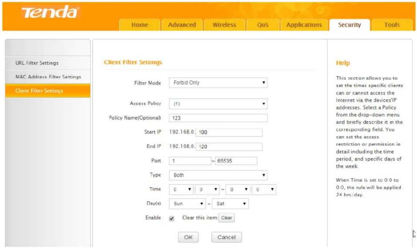Open the Sat end day dropdown
The image size is (417, 248).
coord(230,204)
